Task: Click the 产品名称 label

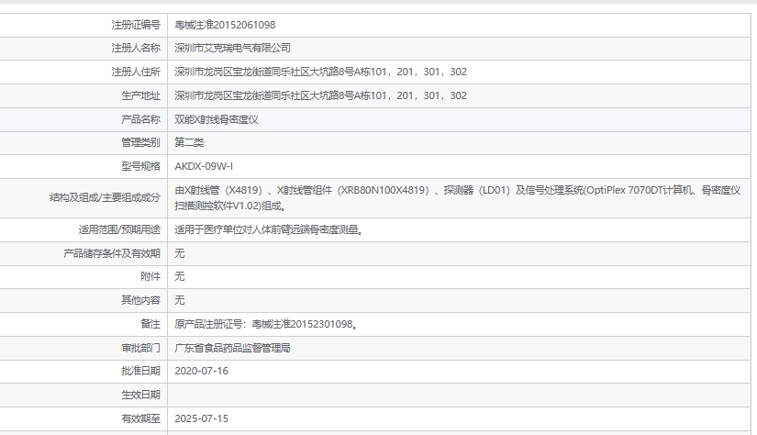Action: 140,119
